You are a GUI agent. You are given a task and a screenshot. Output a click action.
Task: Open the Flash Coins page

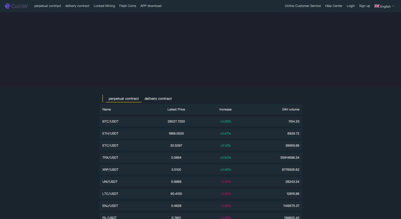click(127, 6)
